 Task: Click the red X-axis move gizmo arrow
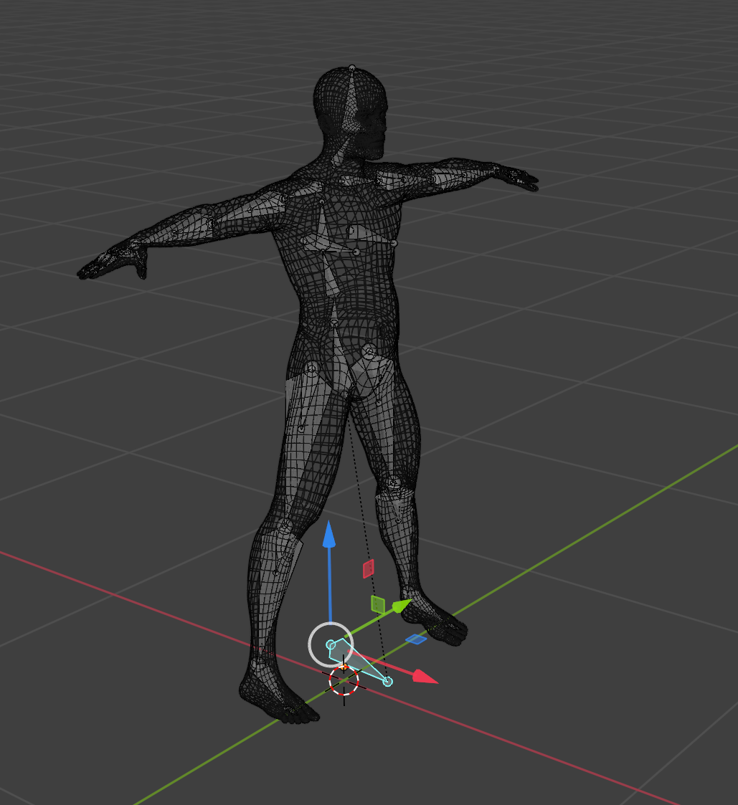425,677
